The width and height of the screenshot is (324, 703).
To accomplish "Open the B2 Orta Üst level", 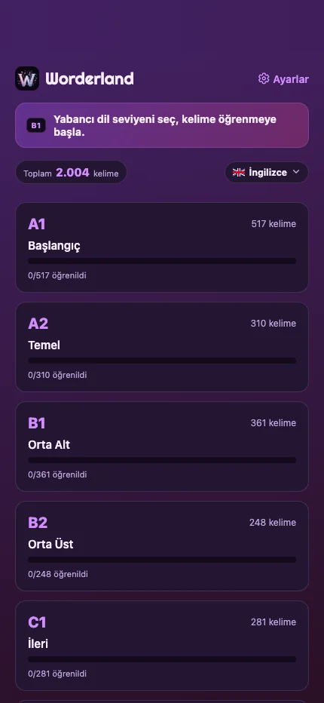I will coord(162,546).
